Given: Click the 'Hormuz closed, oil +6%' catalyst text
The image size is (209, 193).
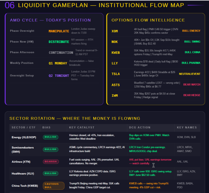Looking at the screenshot, I should pyautogui.click(x=92, y=137).
